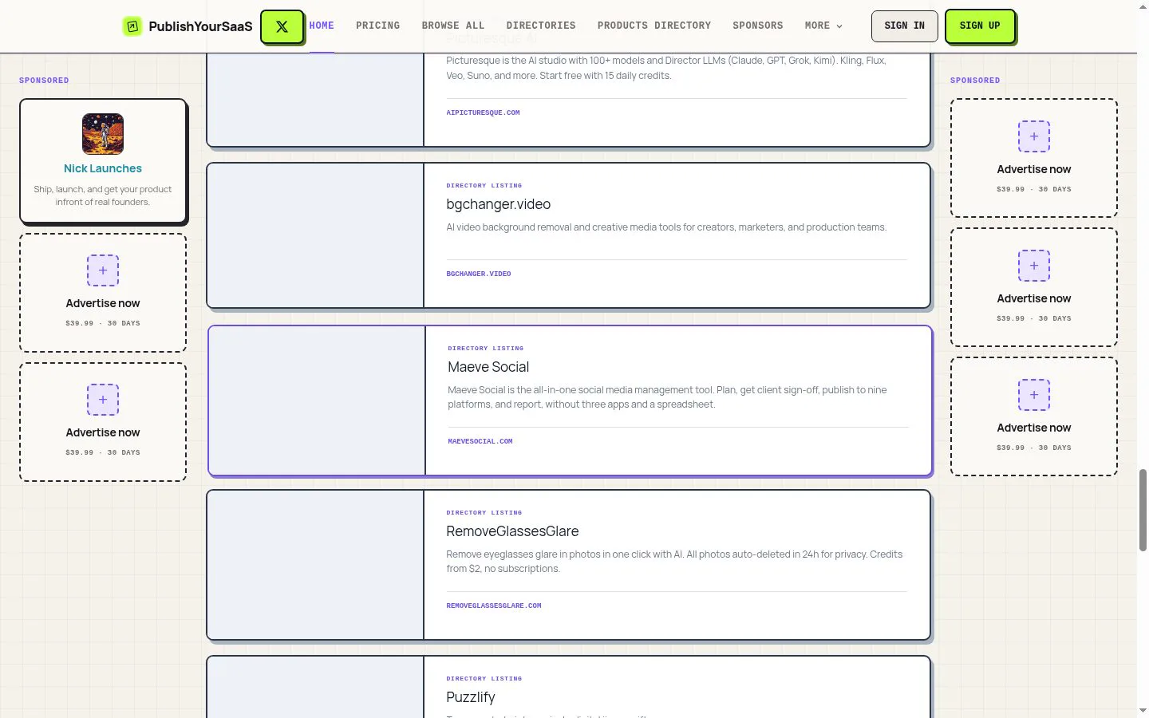This screenshot has height=718, width=1149.
Task: Open the bgchanger.video listing title
Action: pyautogui.click(x=499, y=204)
